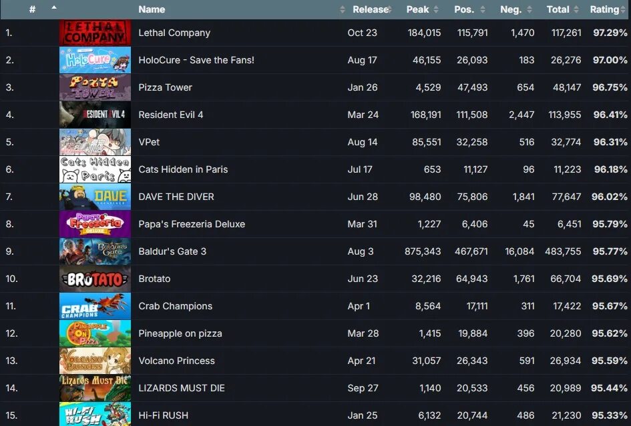Select Cats Hidden in Paris rating 96.18%

pyautogui.click(x=611, y=169)
